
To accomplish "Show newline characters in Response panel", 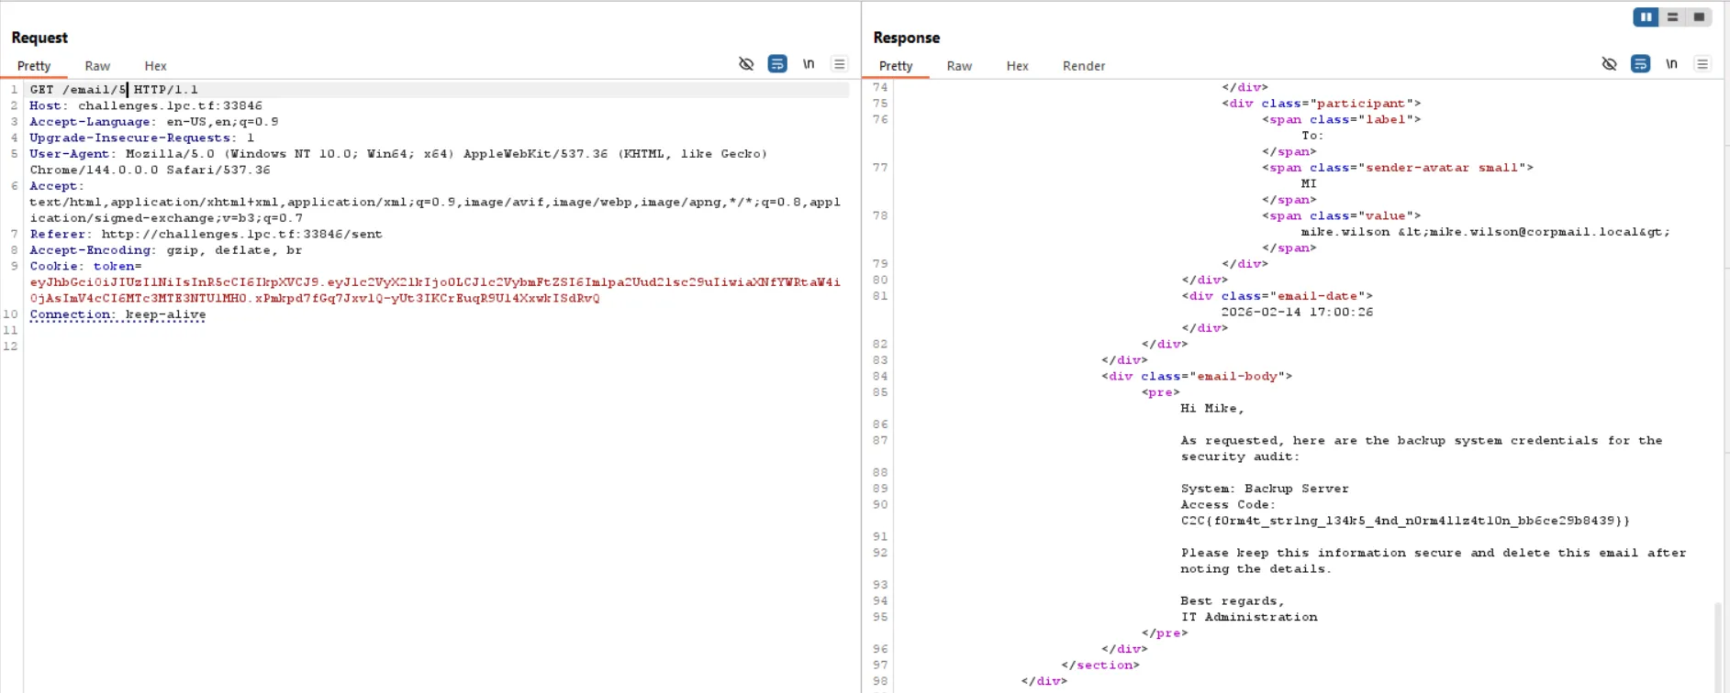I will pos(1671,64).
